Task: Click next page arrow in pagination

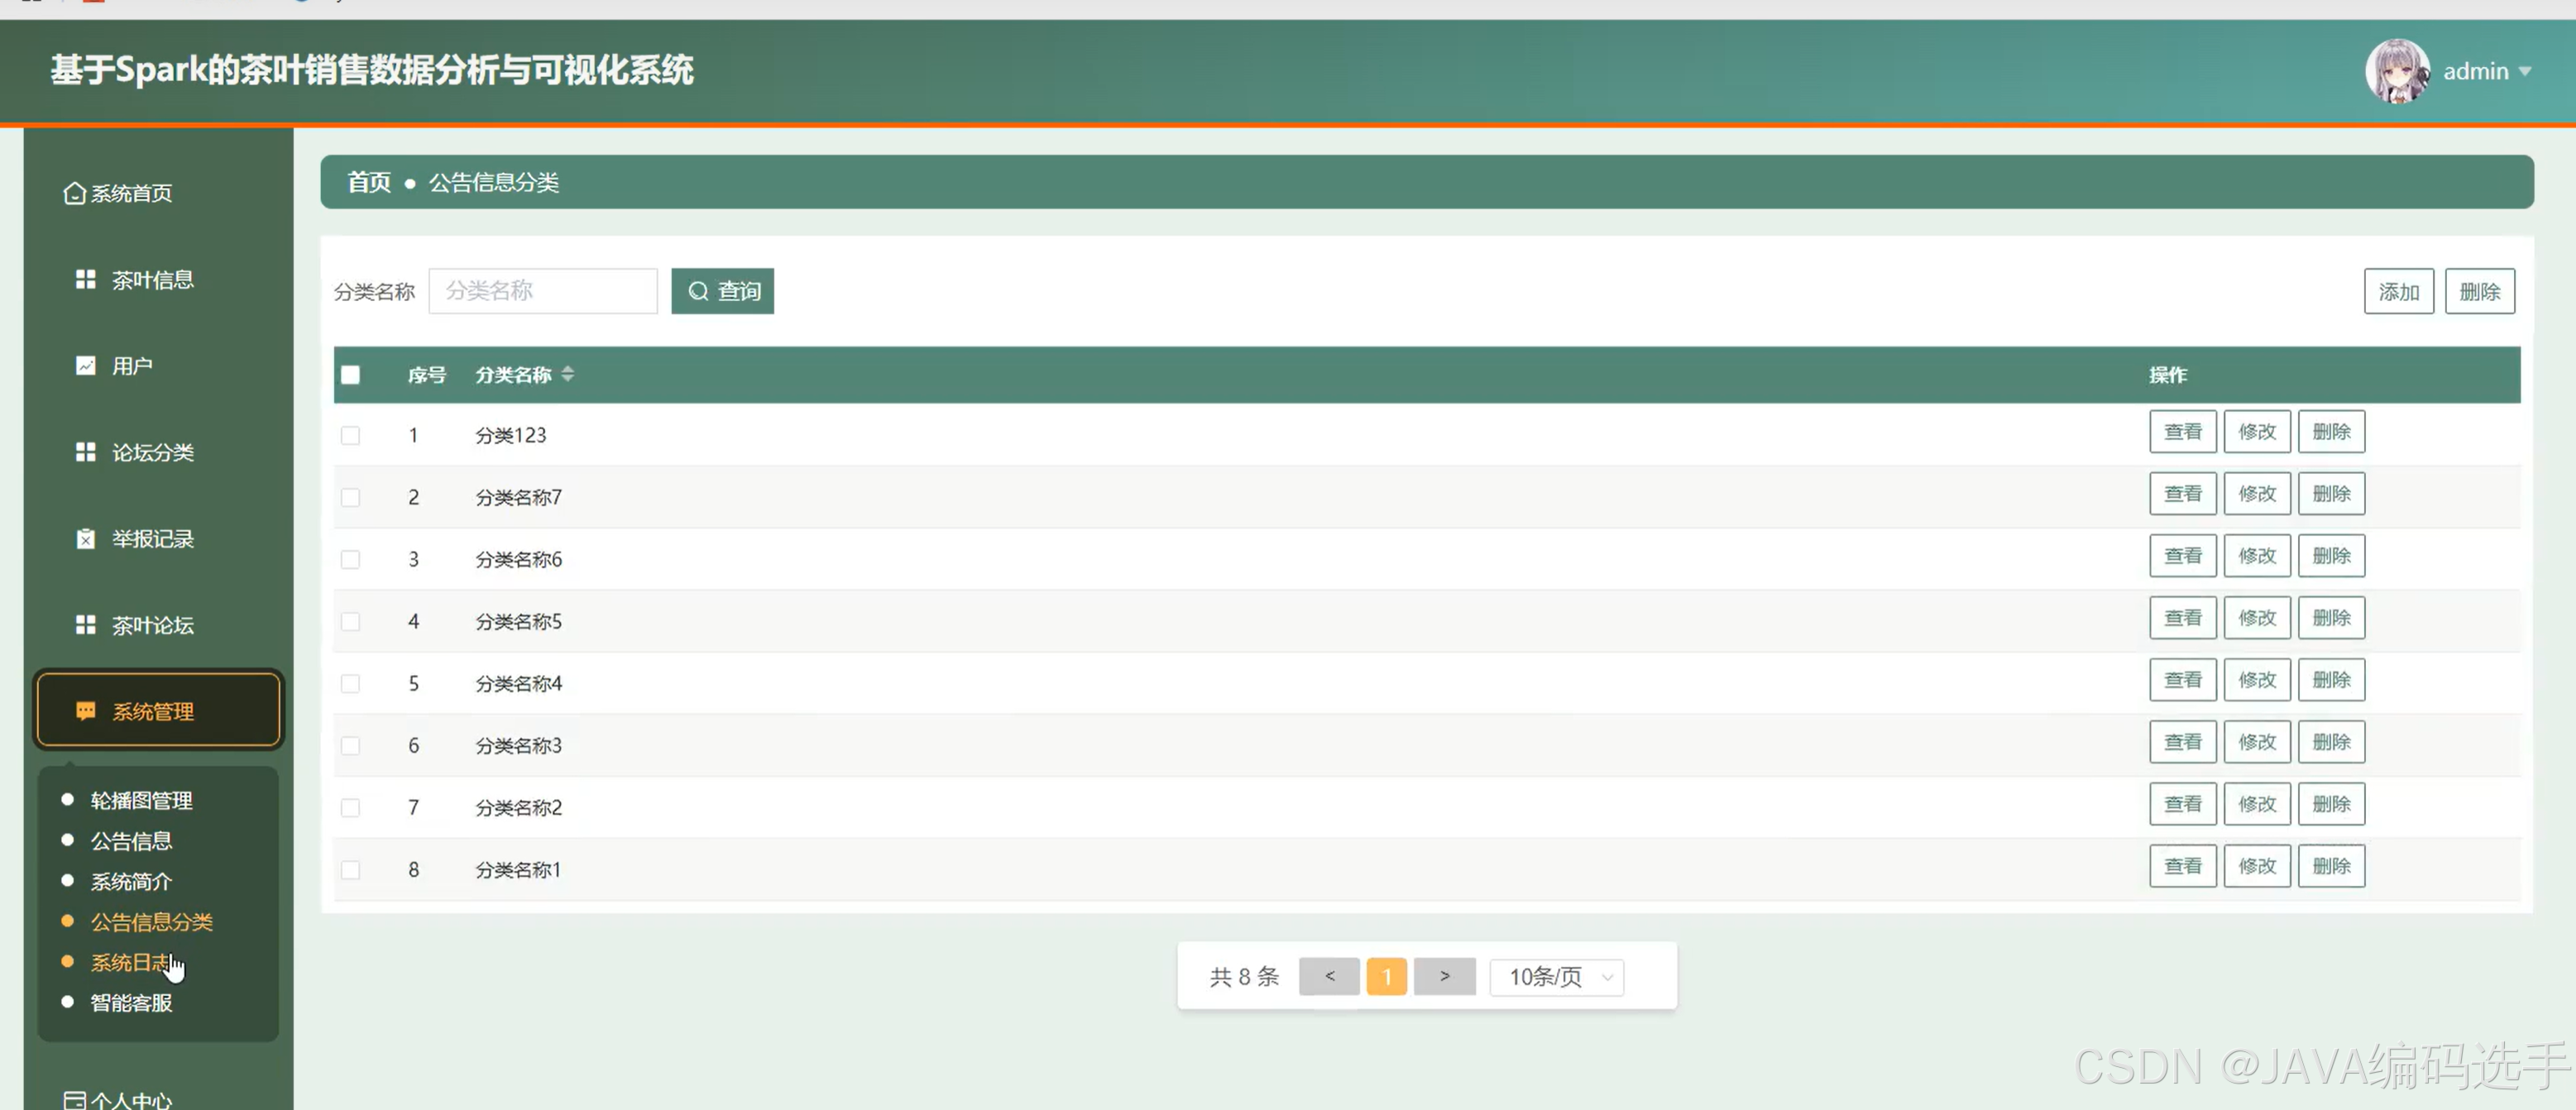Action: [x=1444, y=977]
